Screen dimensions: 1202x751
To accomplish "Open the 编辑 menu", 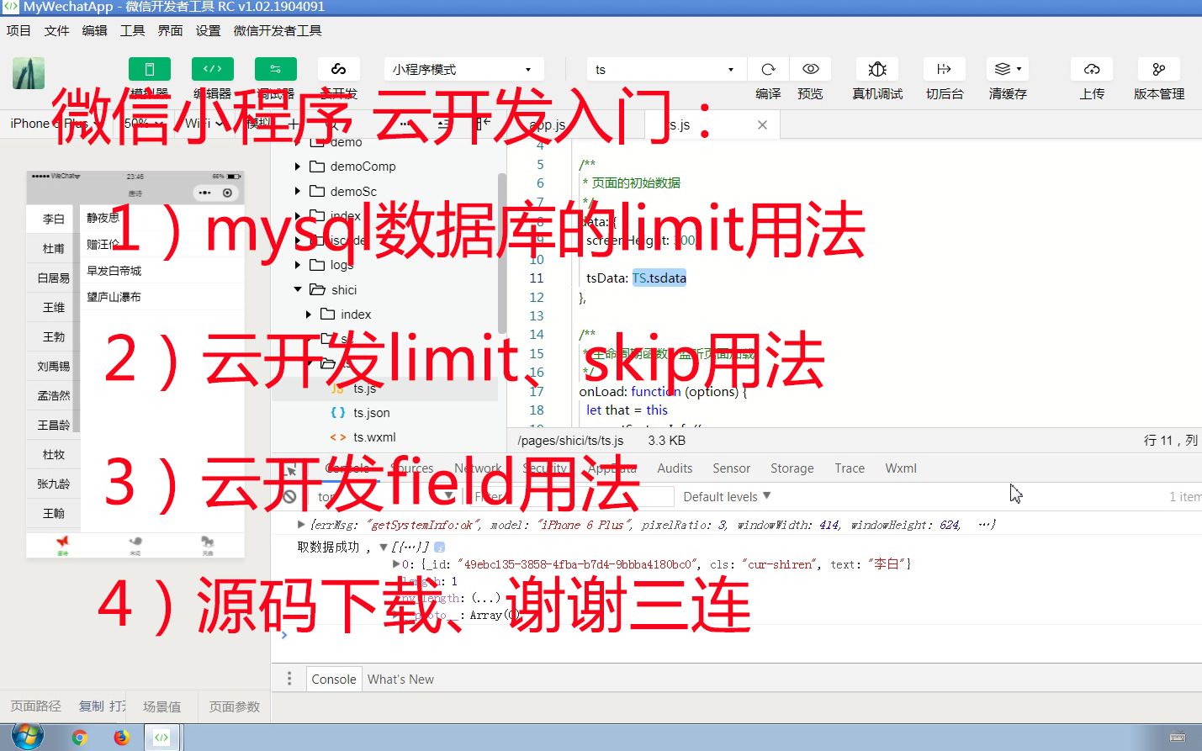I will click(94, 30).
